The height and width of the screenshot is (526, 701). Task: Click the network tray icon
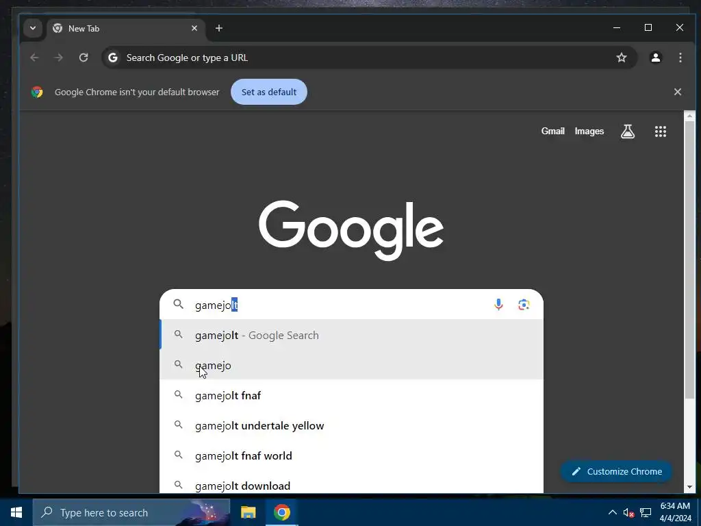[645, 512]
